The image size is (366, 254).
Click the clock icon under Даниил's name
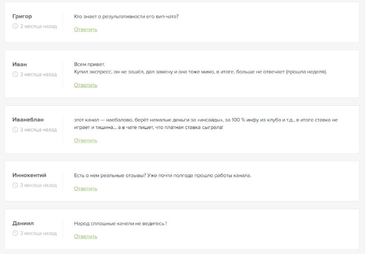15,233
